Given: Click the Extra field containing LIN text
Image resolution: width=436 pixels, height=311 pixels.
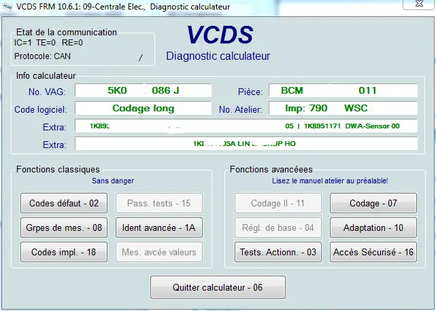Looking at the screenshot, I should coord(246,143).
